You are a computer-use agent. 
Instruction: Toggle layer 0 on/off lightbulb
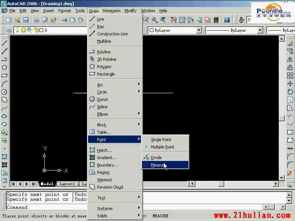[x=17, y=30]
